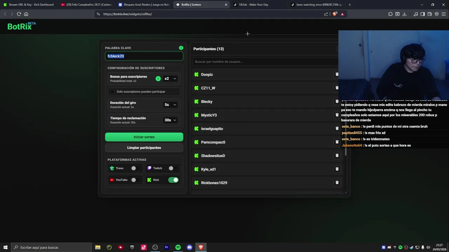This screenshot has height=252, width=449.
Task: Reload the page
Action: point(19,14)
